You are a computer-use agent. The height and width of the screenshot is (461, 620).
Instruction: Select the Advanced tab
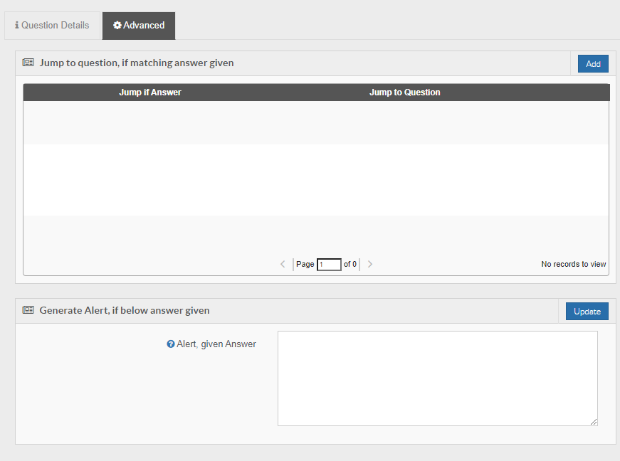pyautogui.click(x=139, y=26)
